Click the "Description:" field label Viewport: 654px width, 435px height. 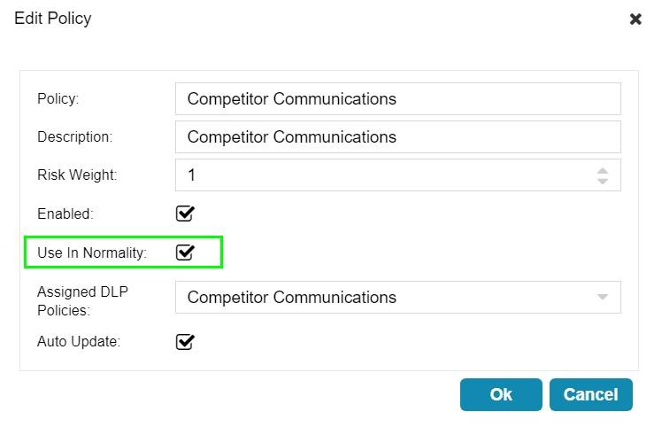click(74, 137)
